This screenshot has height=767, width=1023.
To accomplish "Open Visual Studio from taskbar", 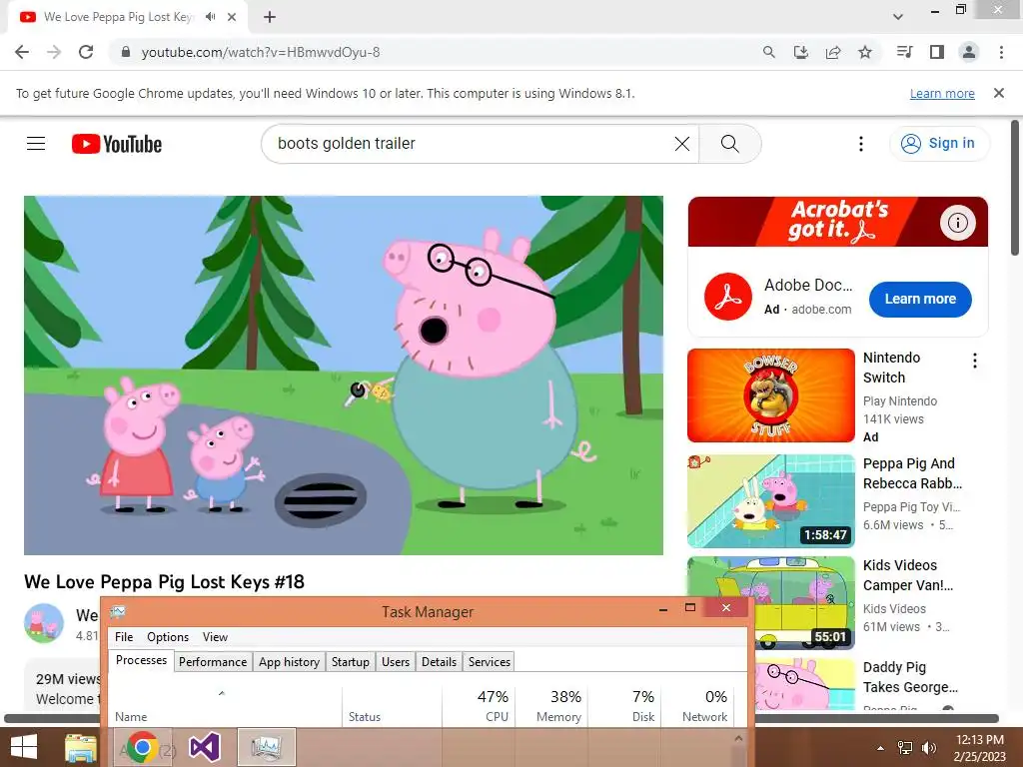I will (x=204, y=747).
